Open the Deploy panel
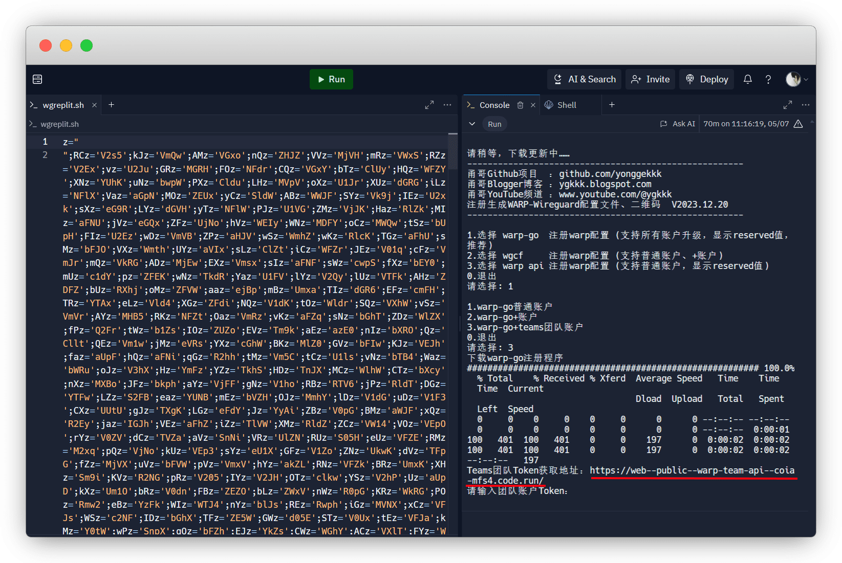842x563 pixels. click(707, 79)
